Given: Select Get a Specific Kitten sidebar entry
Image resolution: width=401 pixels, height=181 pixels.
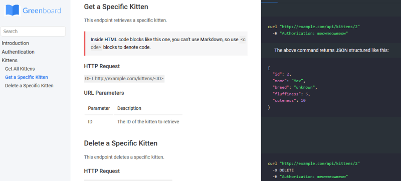Looking at the screenshot, I should [x=27, y=77].
